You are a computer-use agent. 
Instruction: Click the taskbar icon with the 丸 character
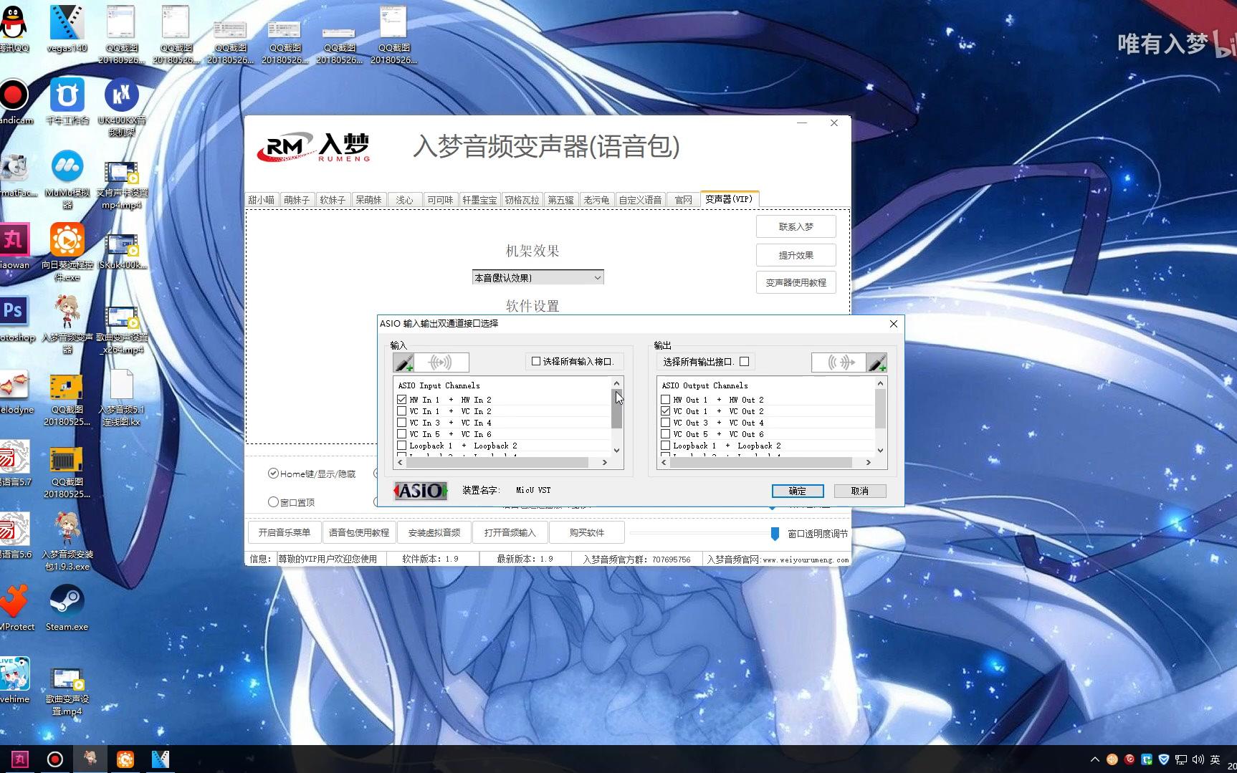20,759
